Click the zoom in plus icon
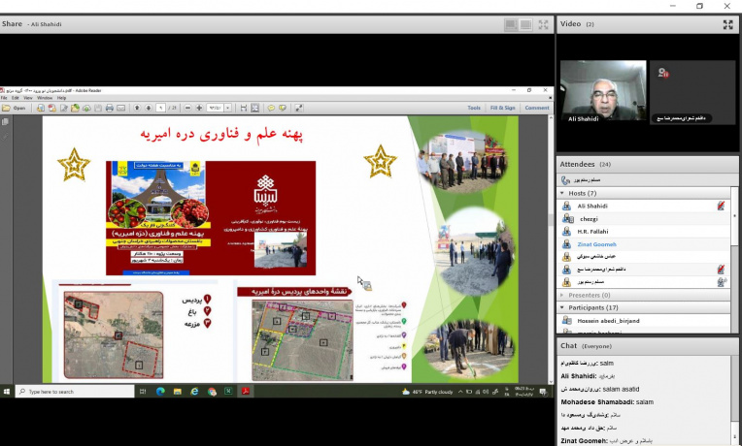 click(x=199, y=108)
